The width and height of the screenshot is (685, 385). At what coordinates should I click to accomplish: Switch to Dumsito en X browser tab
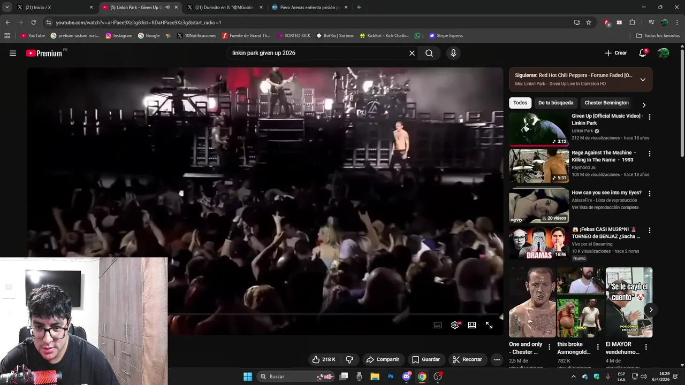click(225, 7)
